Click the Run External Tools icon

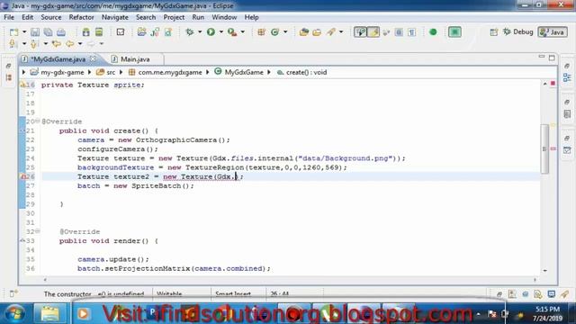click(x=232, y=32)
